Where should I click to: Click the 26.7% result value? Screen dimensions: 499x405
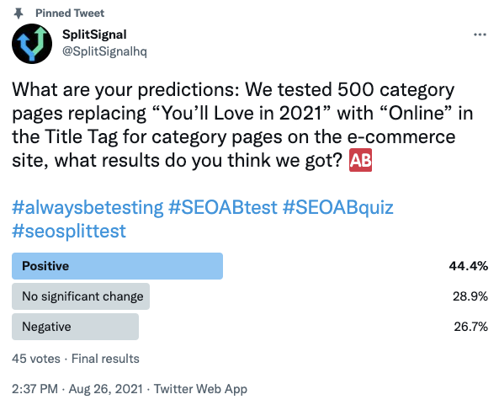click(x=470, y=327)
